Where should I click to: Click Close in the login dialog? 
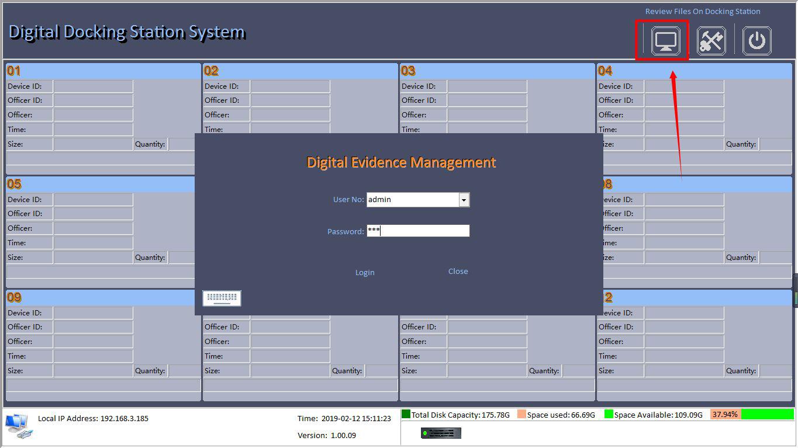458,271
